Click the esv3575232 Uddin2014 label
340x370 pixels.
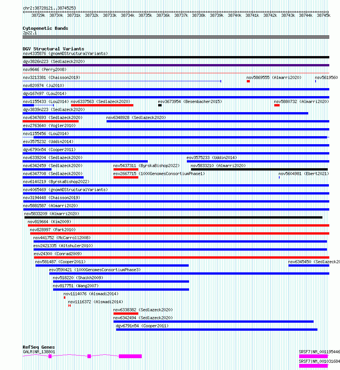point(48,142)
